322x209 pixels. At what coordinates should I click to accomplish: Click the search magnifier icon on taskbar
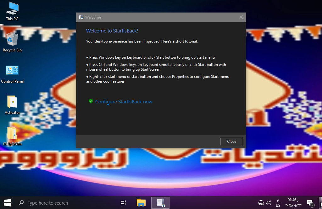21,203
